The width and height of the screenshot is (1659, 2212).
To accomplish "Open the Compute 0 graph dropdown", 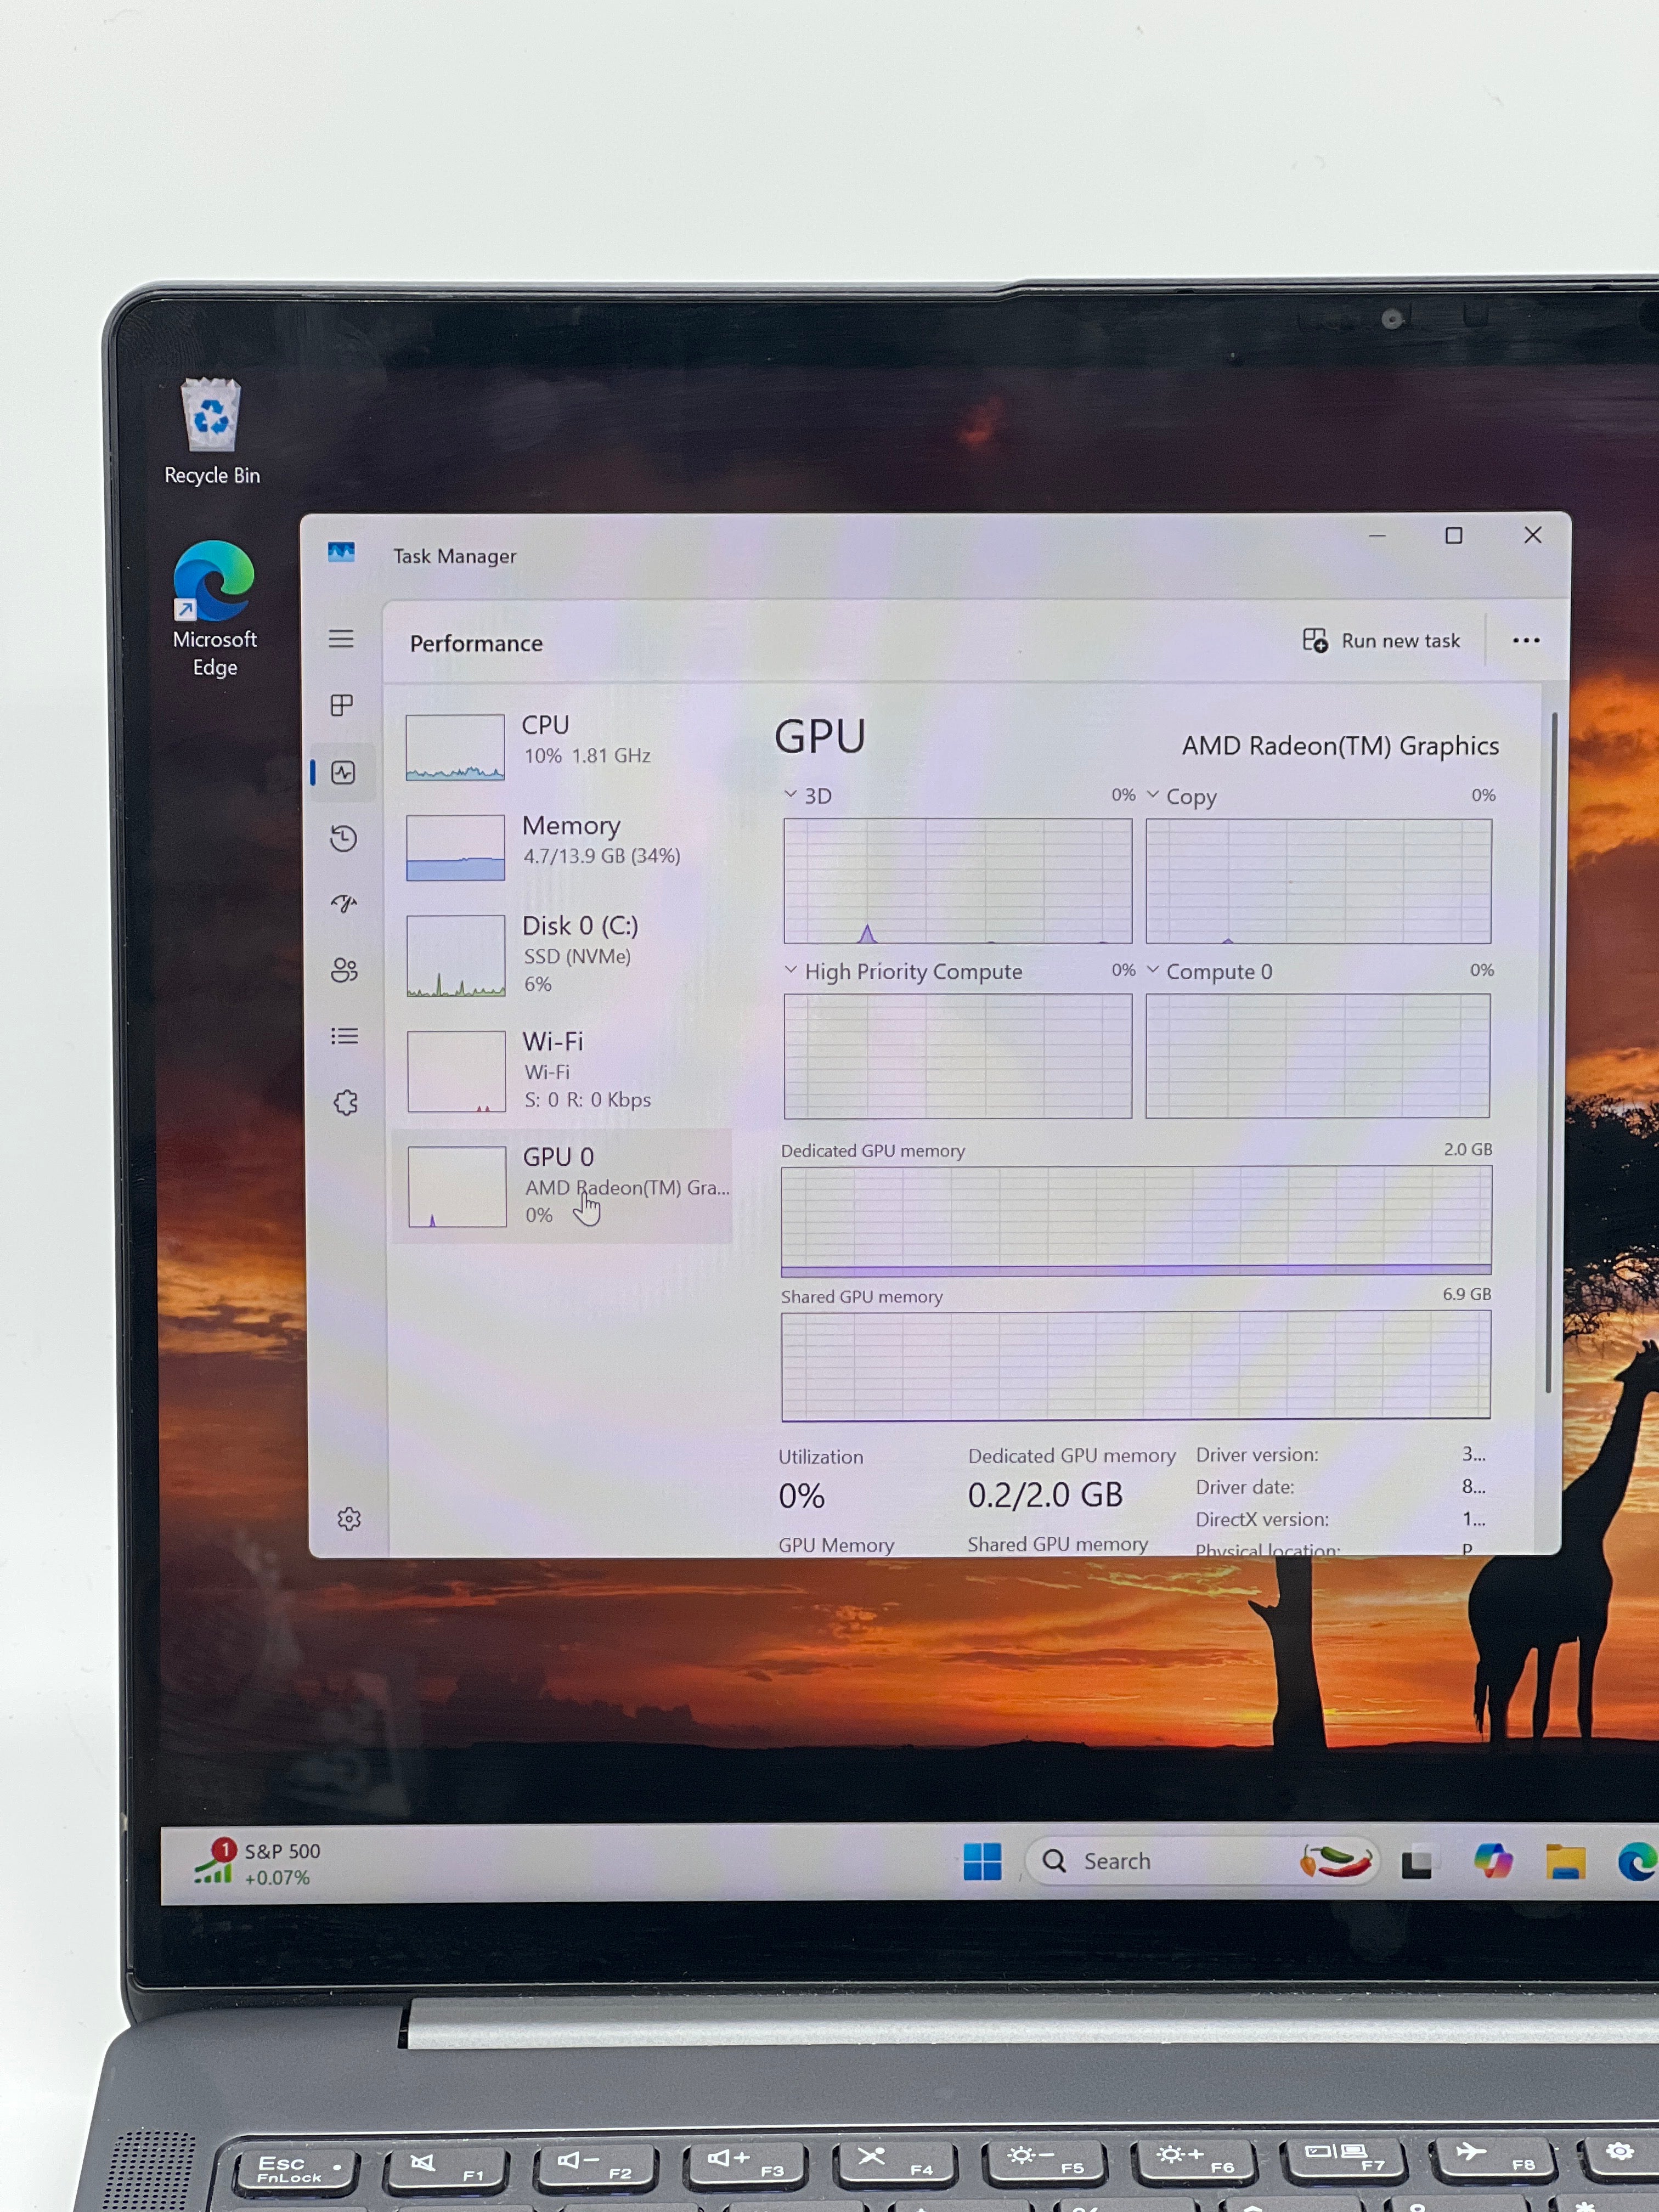I will click(x=1153, y=970).
